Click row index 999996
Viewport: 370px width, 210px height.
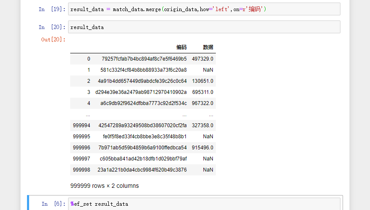pos(81,148)
